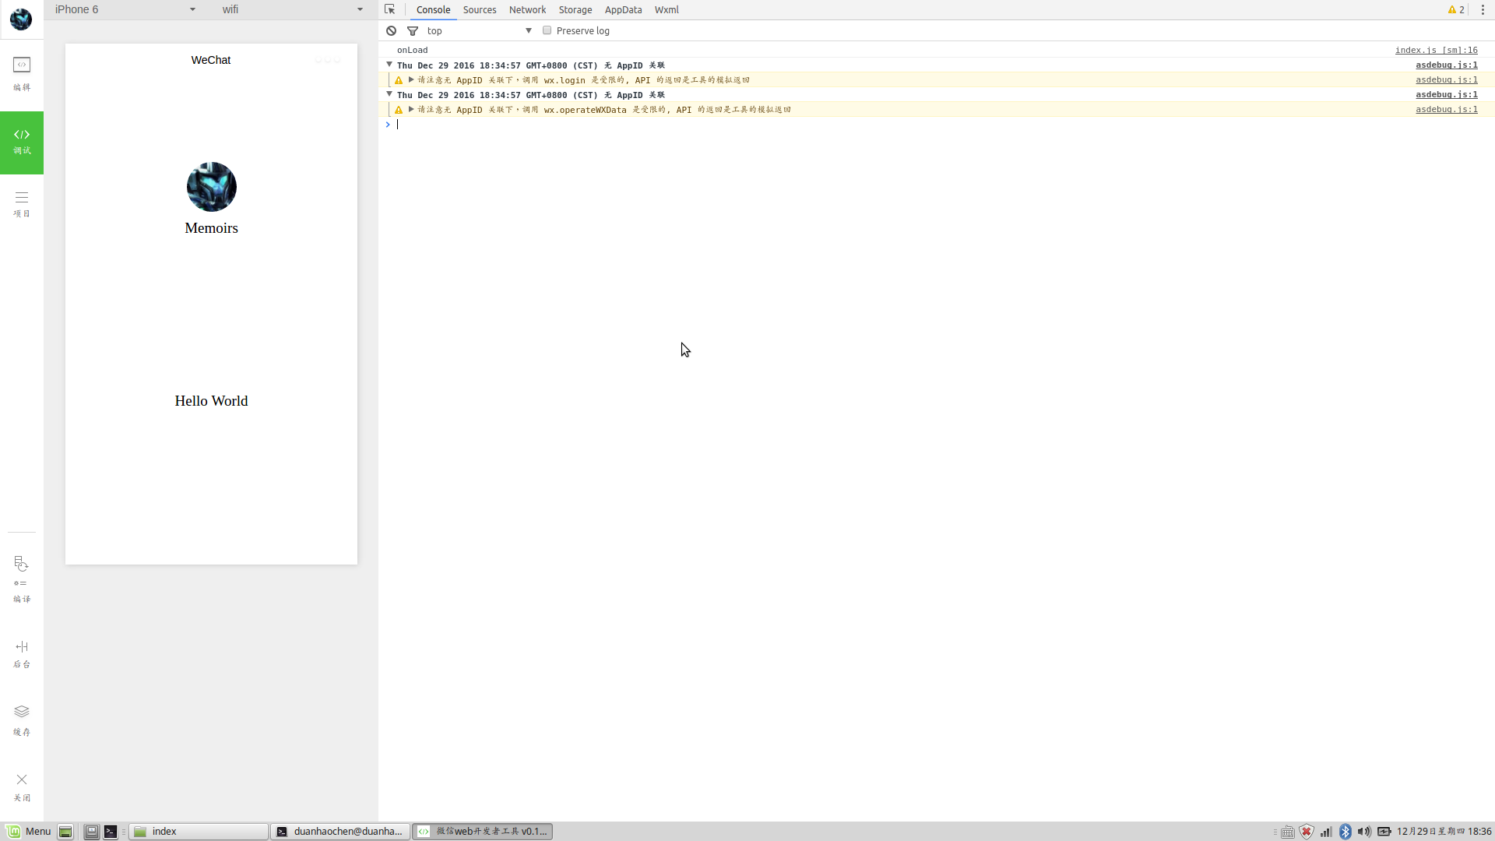This screenshot has width=1495, height=841.
Task: Click the 缓存 (cache) sidebar icon
Action: pos(21,720)
